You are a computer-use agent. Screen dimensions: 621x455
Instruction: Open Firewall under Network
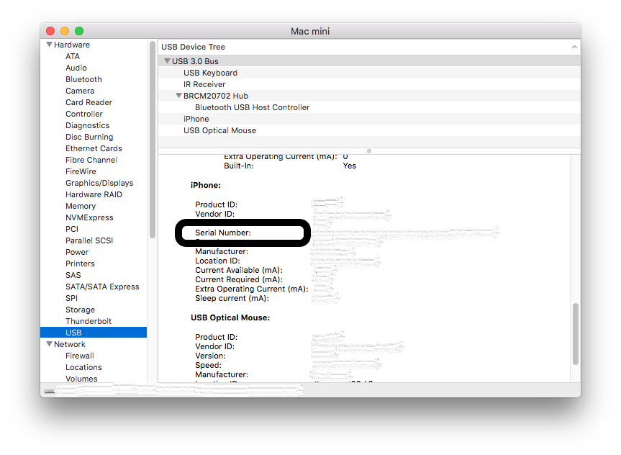[x=80, y=356]
